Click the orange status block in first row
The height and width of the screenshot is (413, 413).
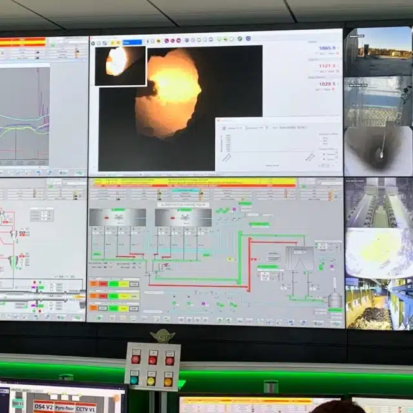[94, 283]
